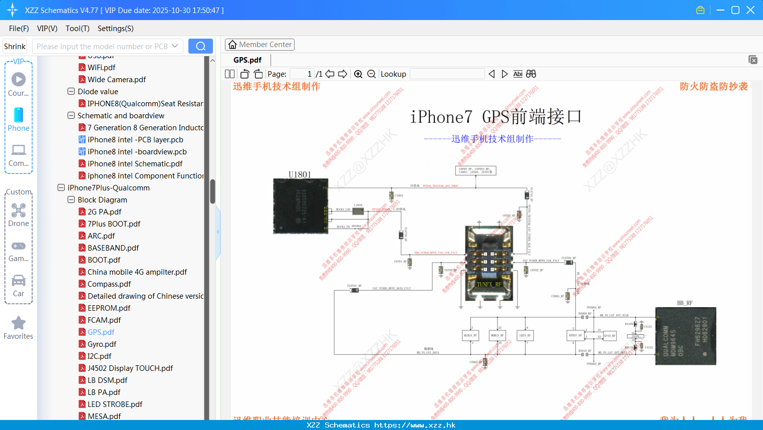Select GPS.pdf in the tree
This screenshot has height=430, width=763.
click(101, 332)
